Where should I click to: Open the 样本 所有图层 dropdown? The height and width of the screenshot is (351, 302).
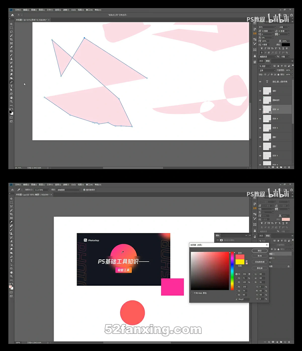pos(69,190)
